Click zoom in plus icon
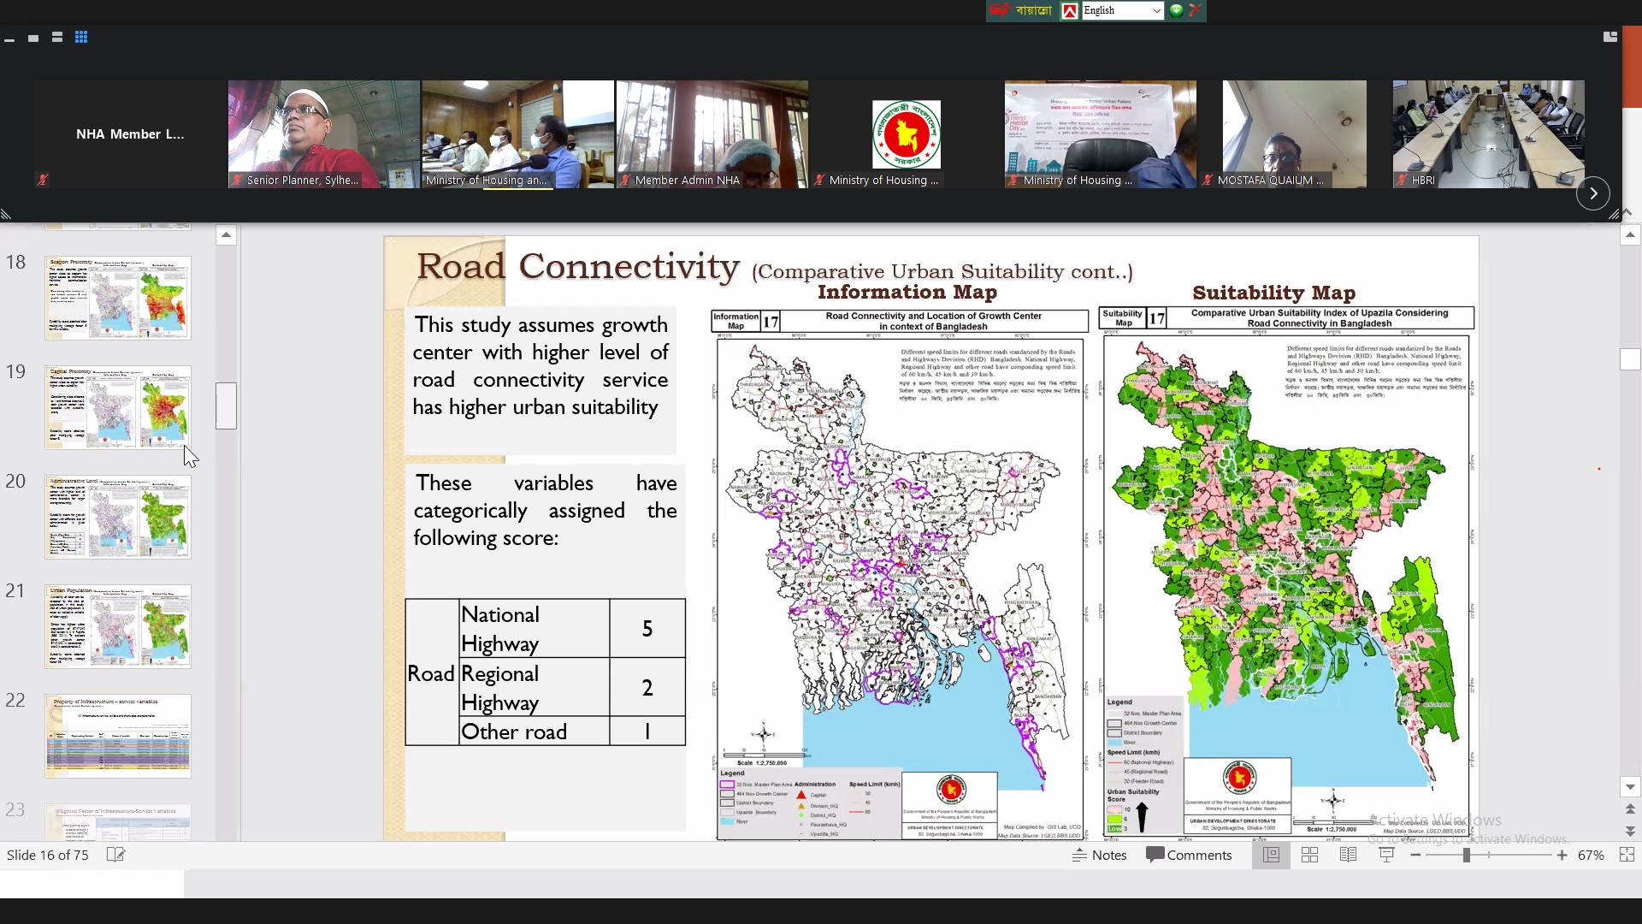Image resolution: width=1642 pixels, height=924 pixels. (1562, 856)
